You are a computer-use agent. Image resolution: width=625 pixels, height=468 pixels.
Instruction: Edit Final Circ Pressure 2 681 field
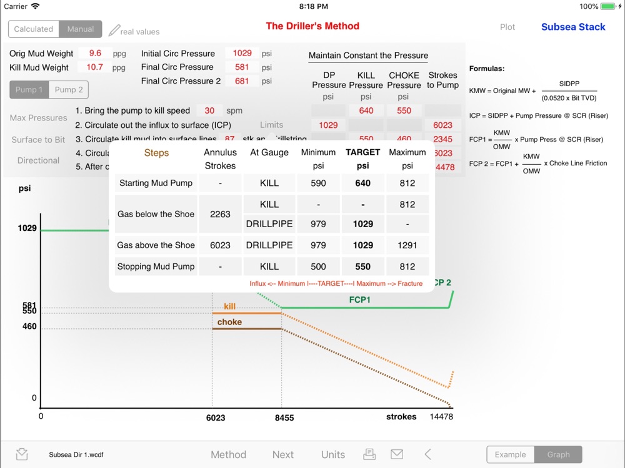click(242, 81)
